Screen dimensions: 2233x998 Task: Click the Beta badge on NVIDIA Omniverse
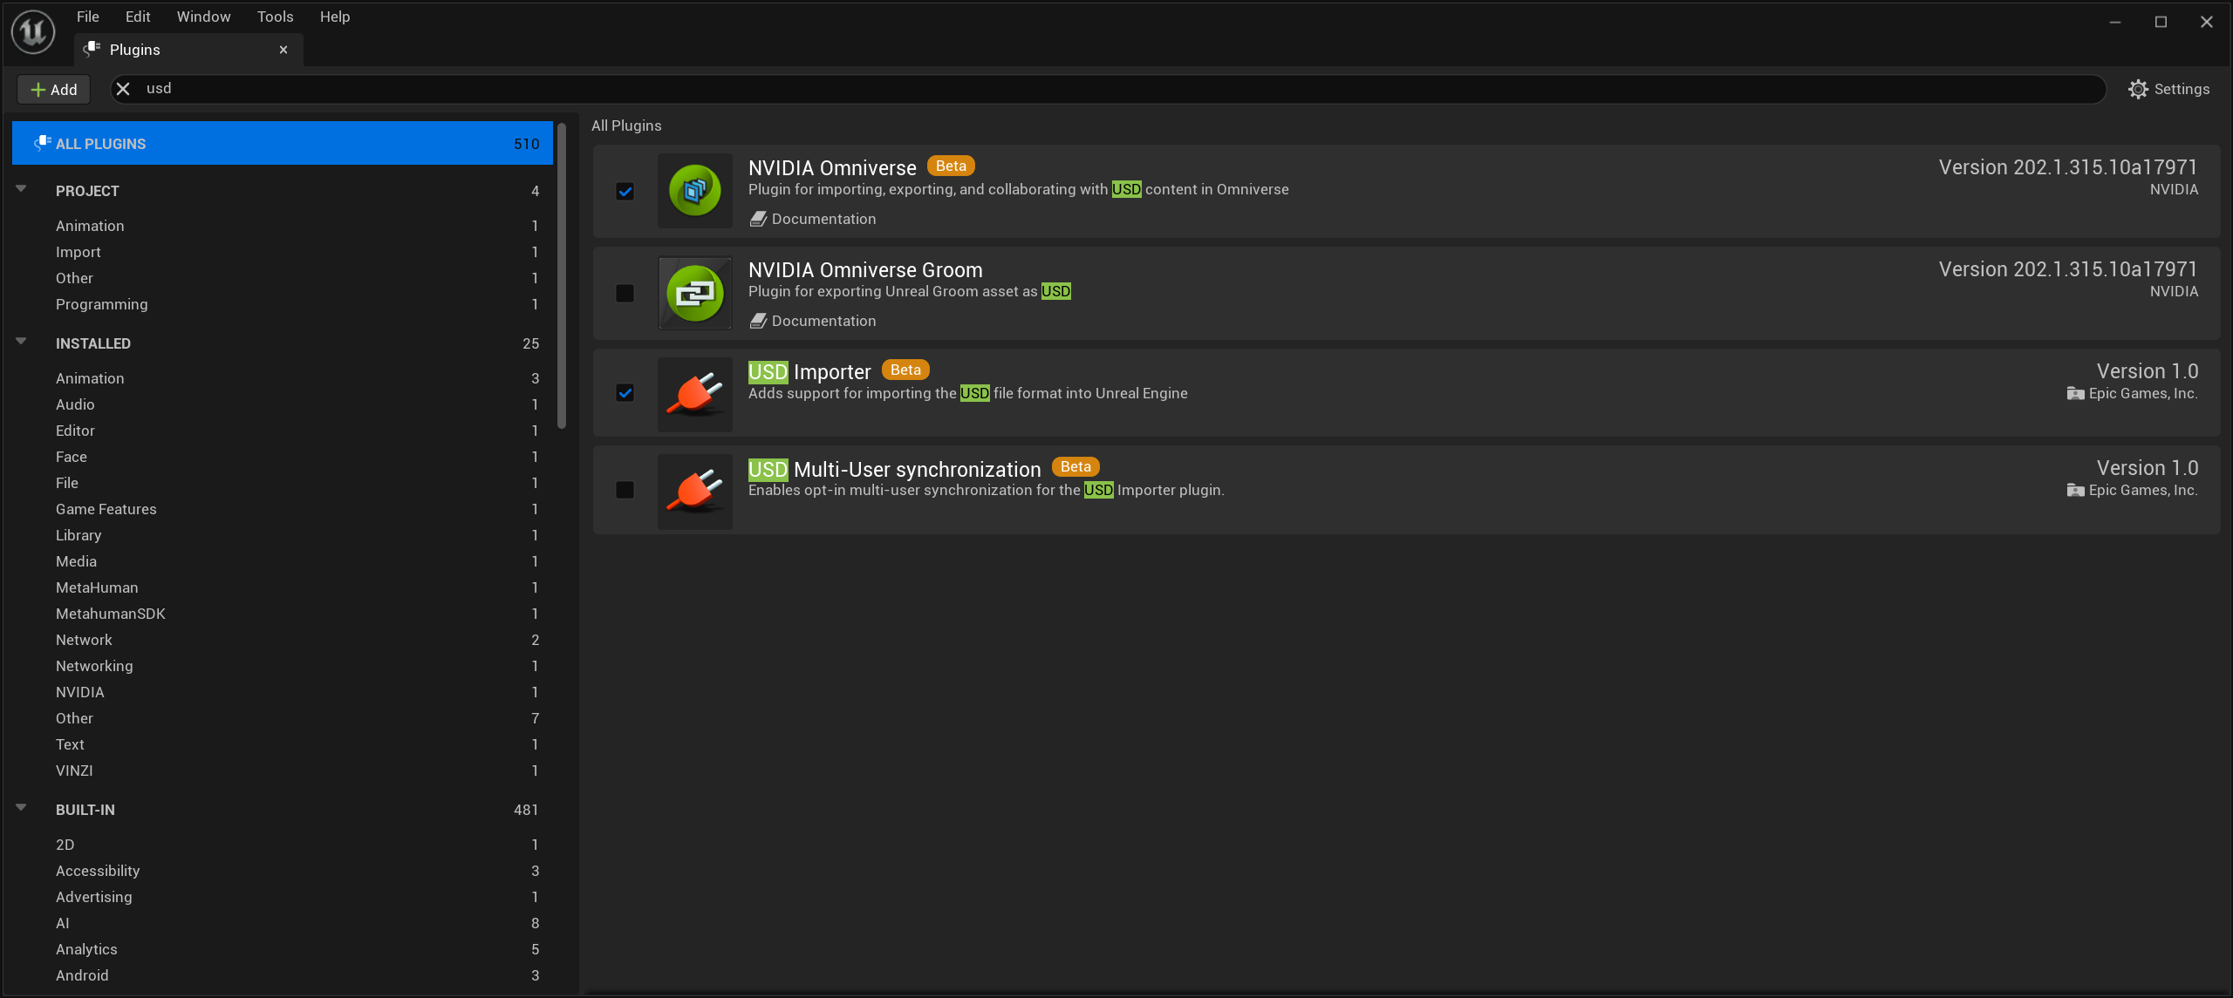click(x=951, y=166)
